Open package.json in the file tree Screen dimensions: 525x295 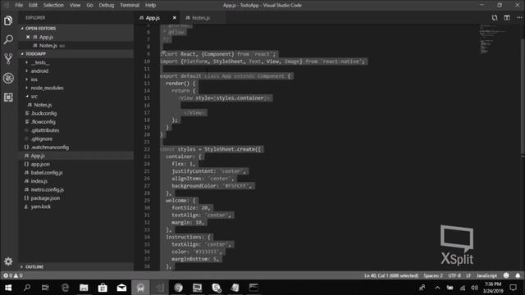pos(45,198)
